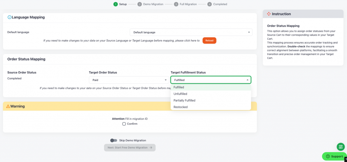This screenshot has width=347, height=162.
Task: Open the Default language dropdown
Action: click(191, 32)
